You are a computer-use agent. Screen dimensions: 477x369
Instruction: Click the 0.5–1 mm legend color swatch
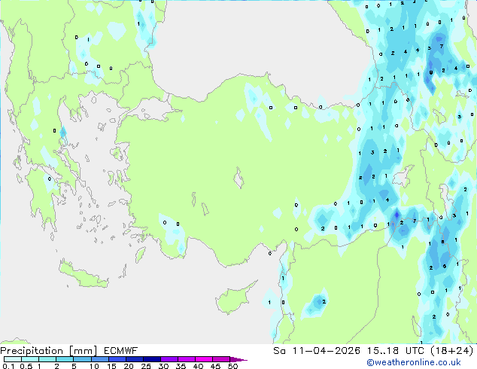pos(30,359)
